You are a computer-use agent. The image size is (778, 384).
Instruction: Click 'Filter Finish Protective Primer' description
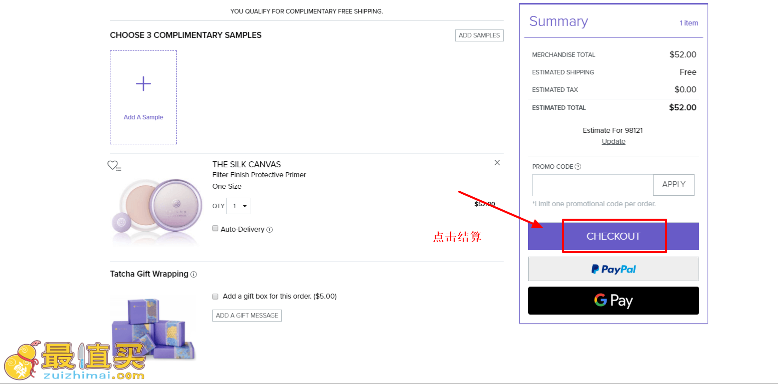click(259, 175)
